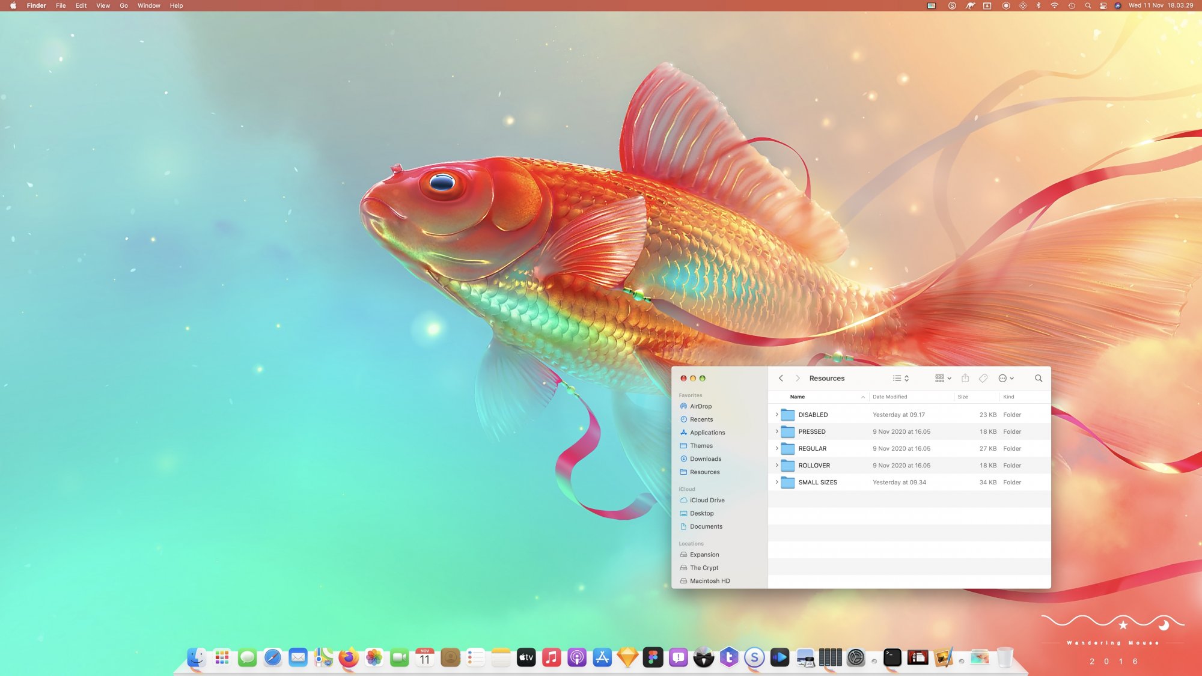The width and height of the screenshot is (1202, 676).
Task: Open the group-by dropdown in toolbar
Action: point(942,378)
